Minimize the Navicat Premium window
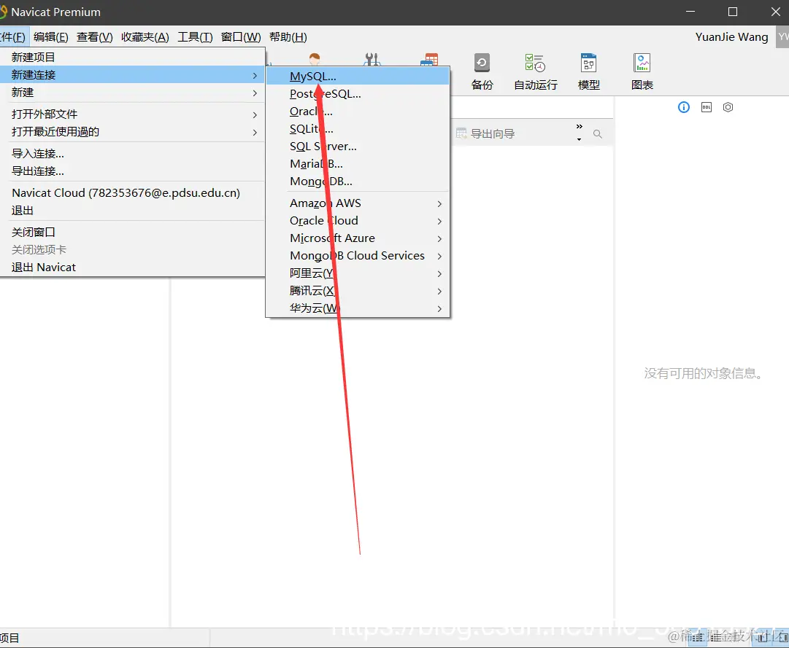The width and height of the screenshot is (789, 648). click(x=690, y=12)
